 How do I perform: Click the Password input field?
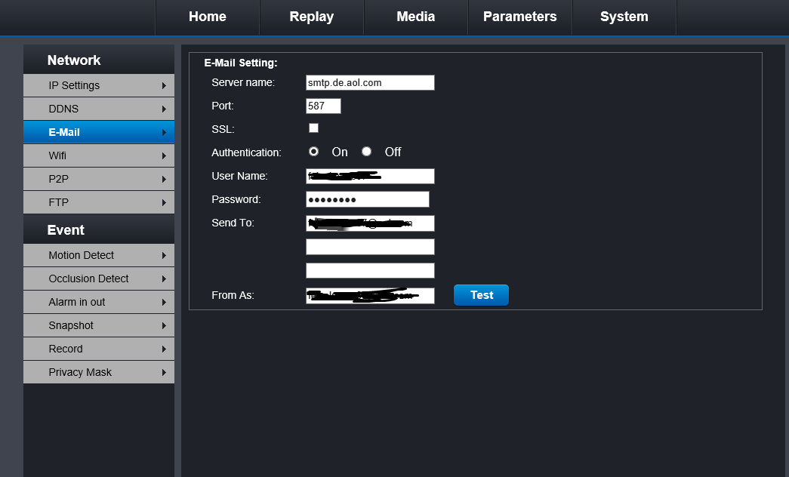(367, 199)
